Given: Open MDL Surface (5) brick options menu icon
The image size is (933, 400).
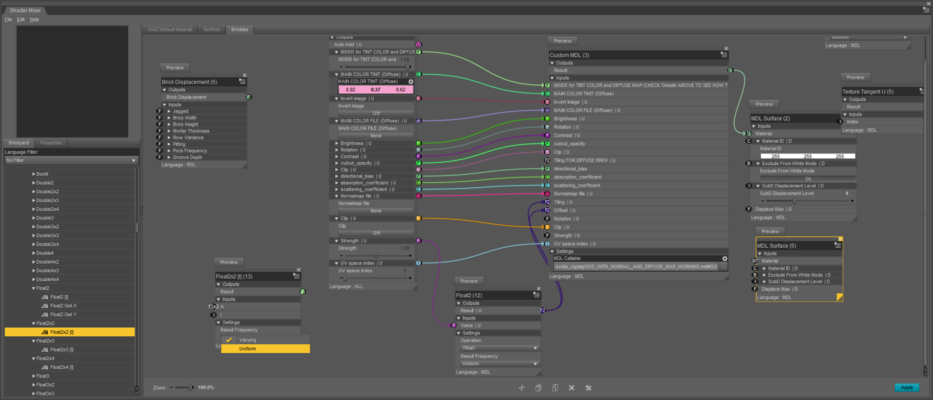Looking at the screenshot, I should tap(837, 245).
